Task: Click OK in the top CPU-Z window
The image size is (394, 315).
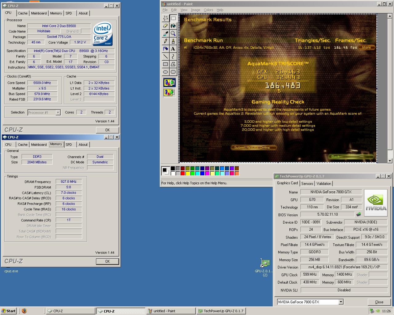Action: (107, 130)
